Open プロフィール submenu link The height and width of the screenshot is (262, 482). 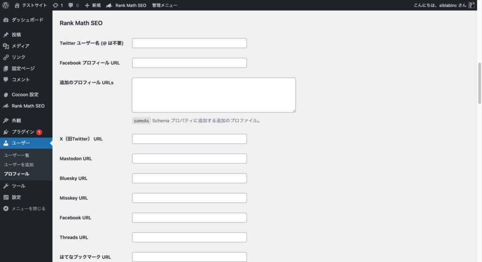pos(16,174)
